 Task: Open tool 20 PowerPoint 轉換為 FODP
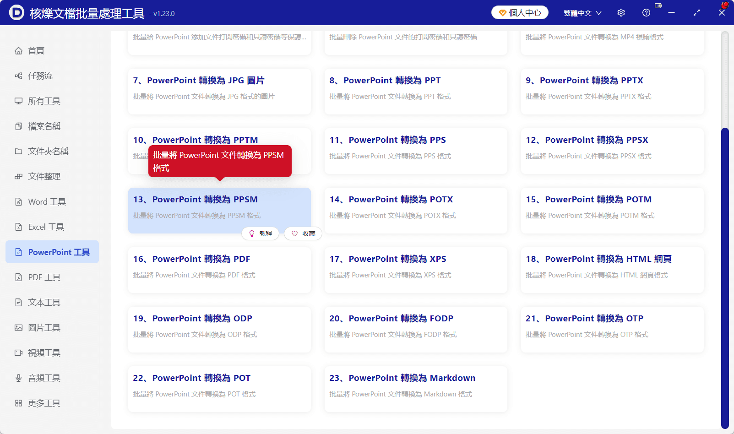pyautogui.click(x=416, y=330)
